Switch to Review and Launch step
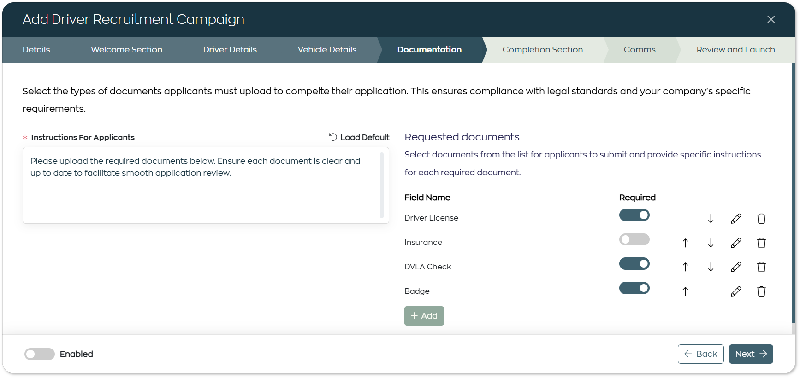Image resolution: width=800 pixels, height=378 pixels. (735, 50)
